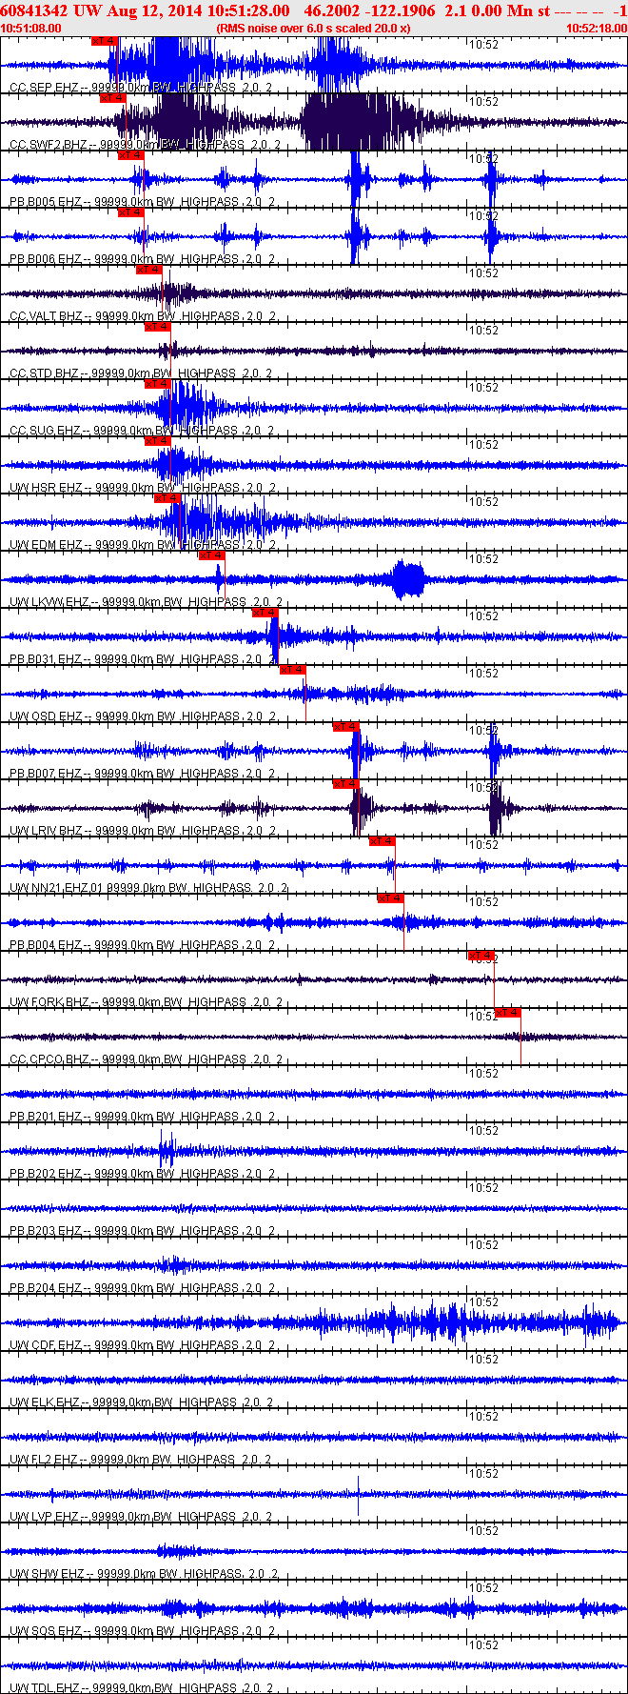Click the start time 10:51:08.00

pyautogui.click(x=31, y=29)
